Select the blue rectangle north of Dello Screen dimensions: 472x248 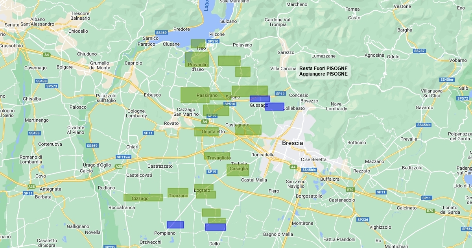click(215, 227)
